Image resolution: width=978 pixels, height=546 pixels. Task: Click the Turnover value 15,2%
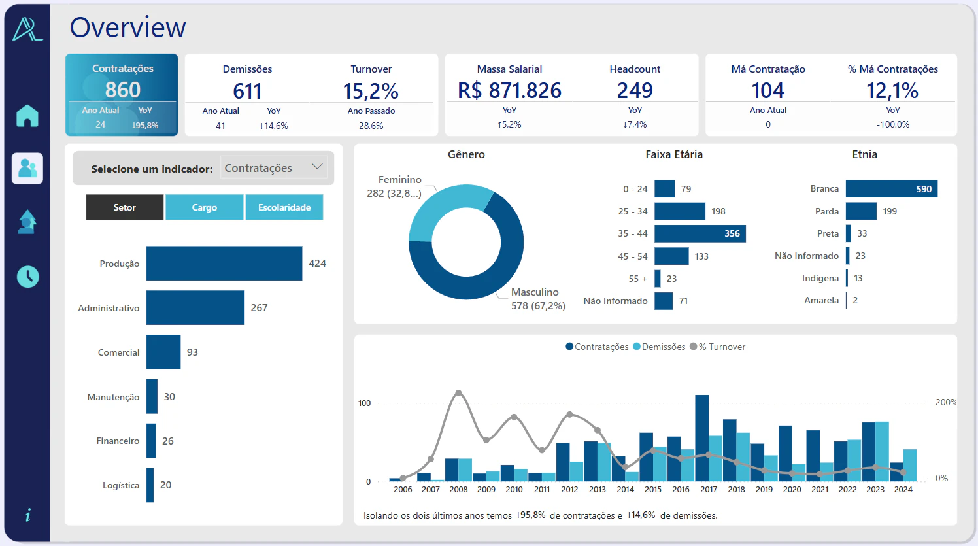click(x=371, y=91)
